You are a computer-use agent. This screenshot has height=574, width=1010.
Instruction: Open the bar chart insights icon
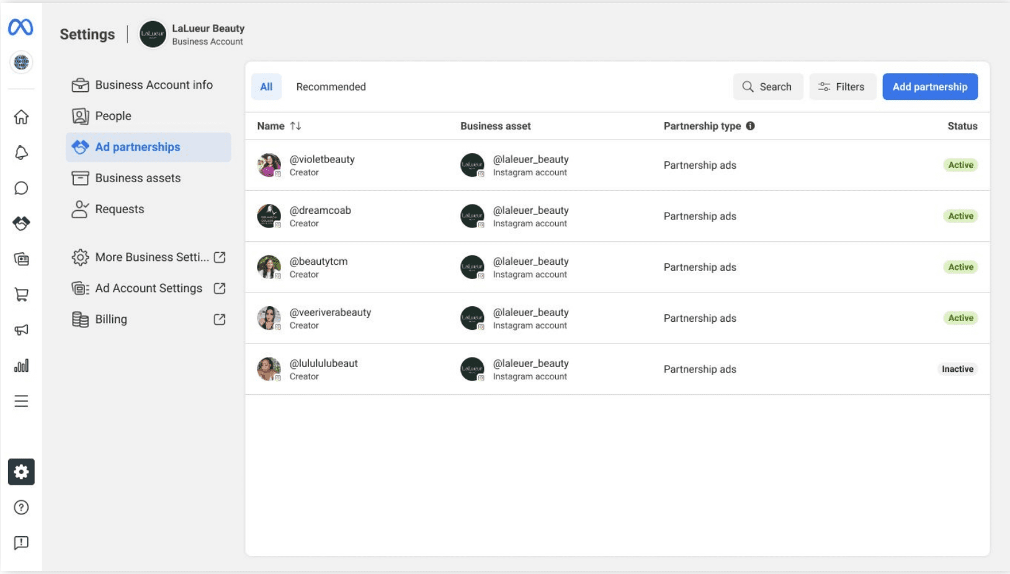21,366
